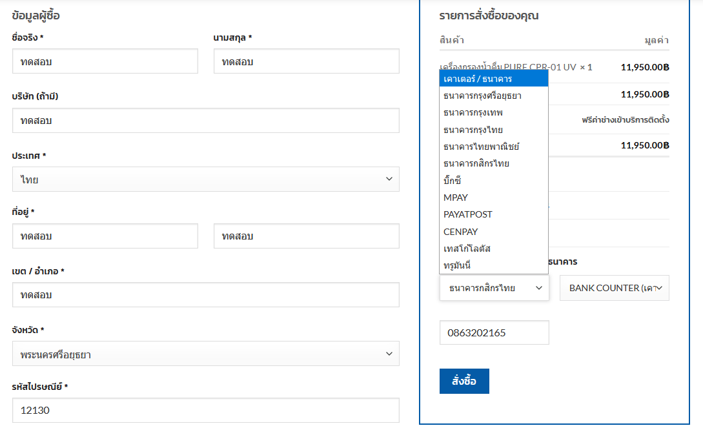Image resolution: width=703 pixels, height=428 pixels.
Task: Click the phone number field 0863202165
Action: tap(494, 333)
